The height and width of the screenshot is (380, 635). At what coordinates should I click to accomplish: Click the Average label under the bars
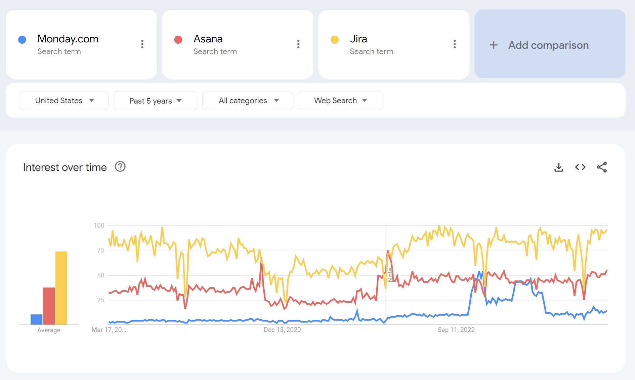click(49, 330)
